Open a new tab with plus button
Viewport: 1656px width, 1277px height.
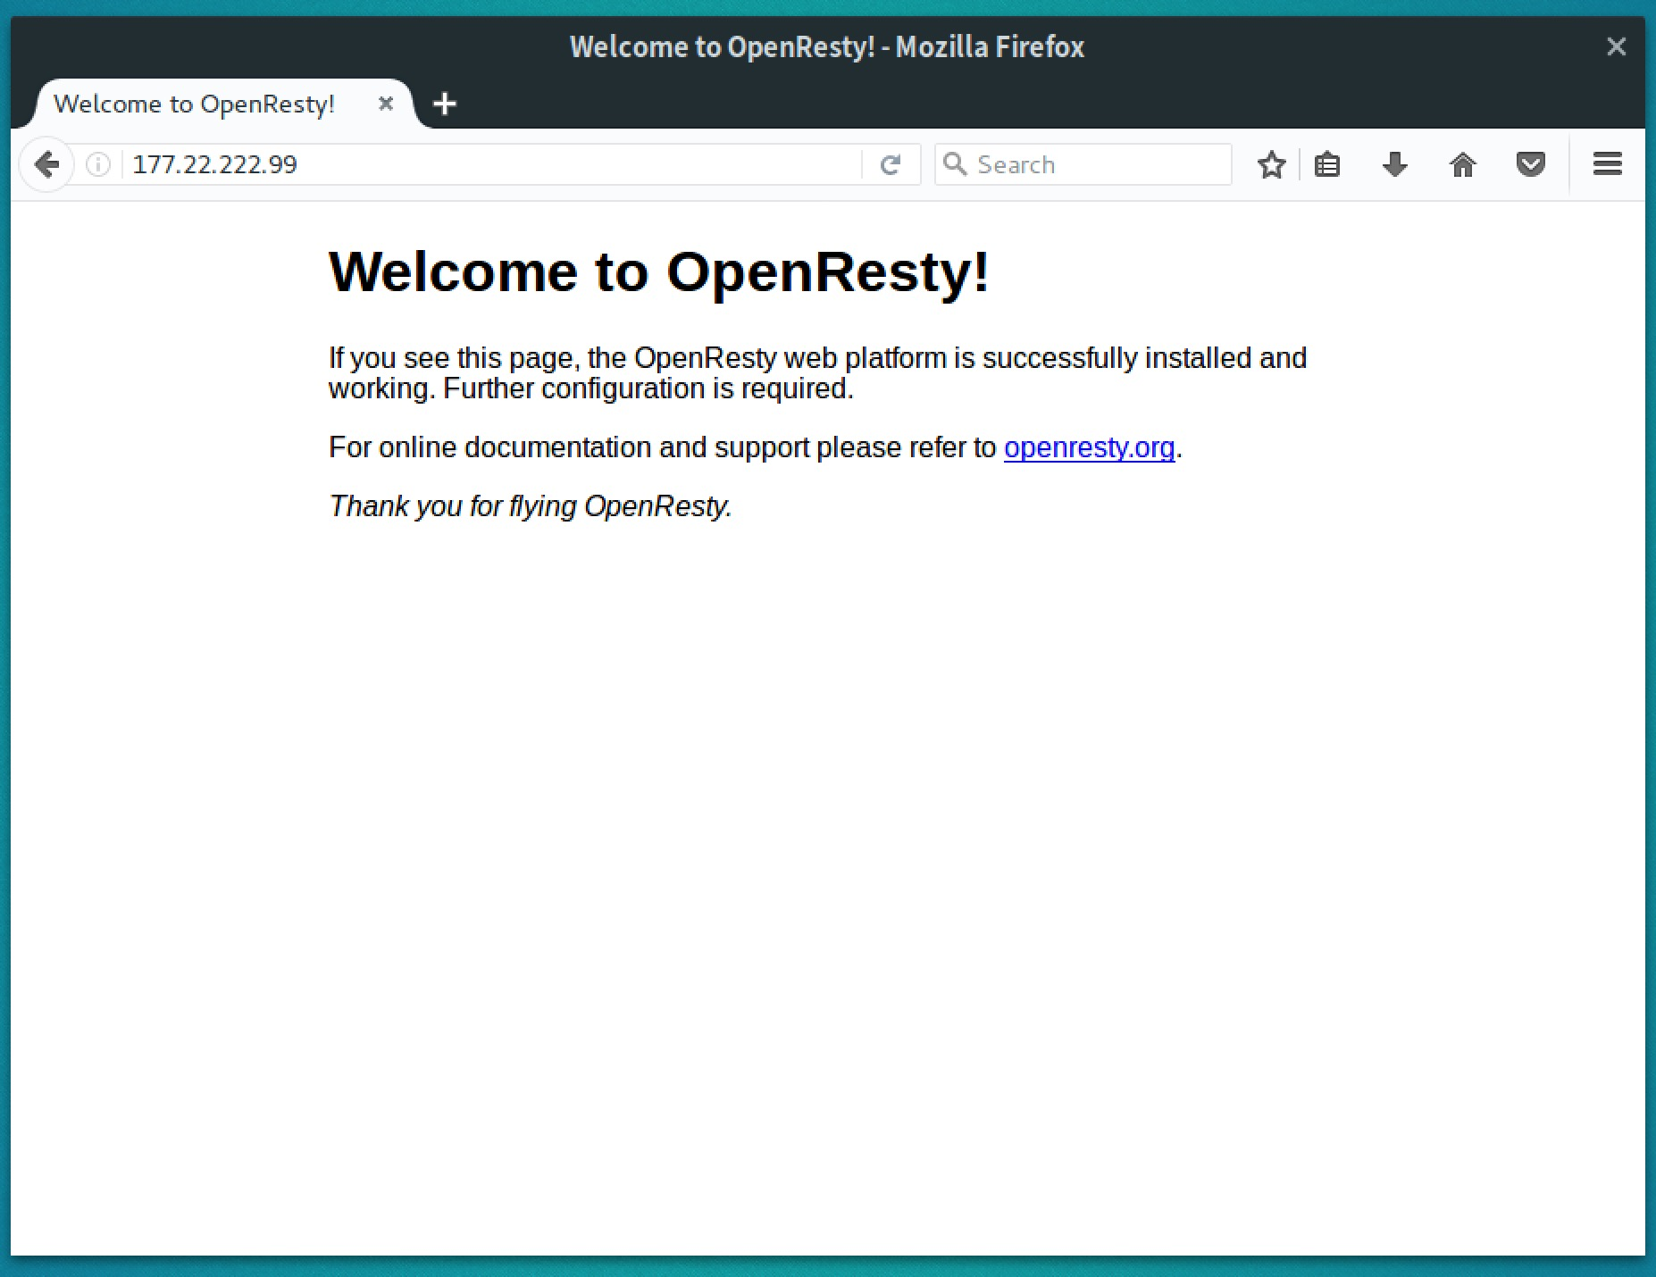pos(445,104)
